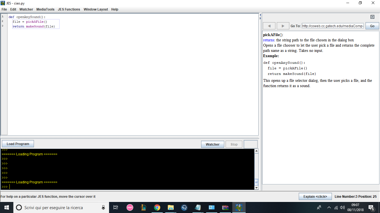The width and height of the screenshot is (380, 213).
Task: Open the MediaTools menu
Action: coord(45,9)
